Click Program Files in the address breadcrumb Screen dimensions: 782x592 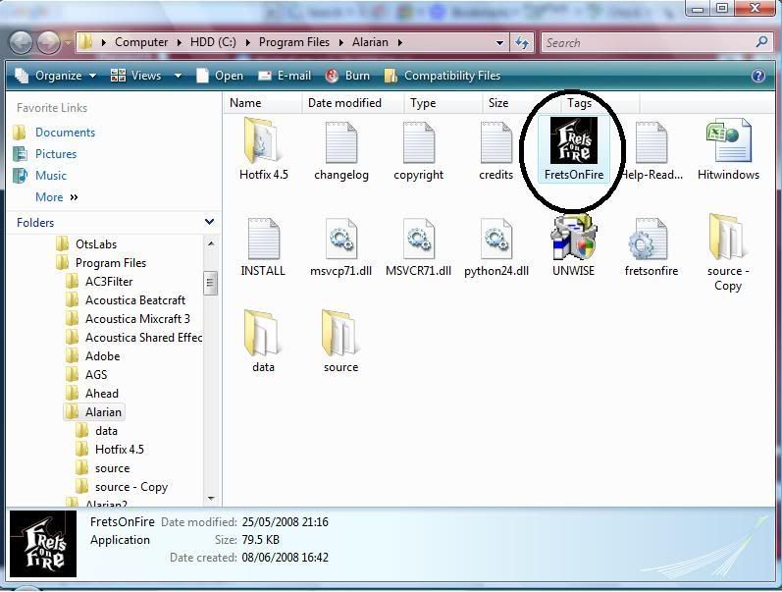(293, 42)
